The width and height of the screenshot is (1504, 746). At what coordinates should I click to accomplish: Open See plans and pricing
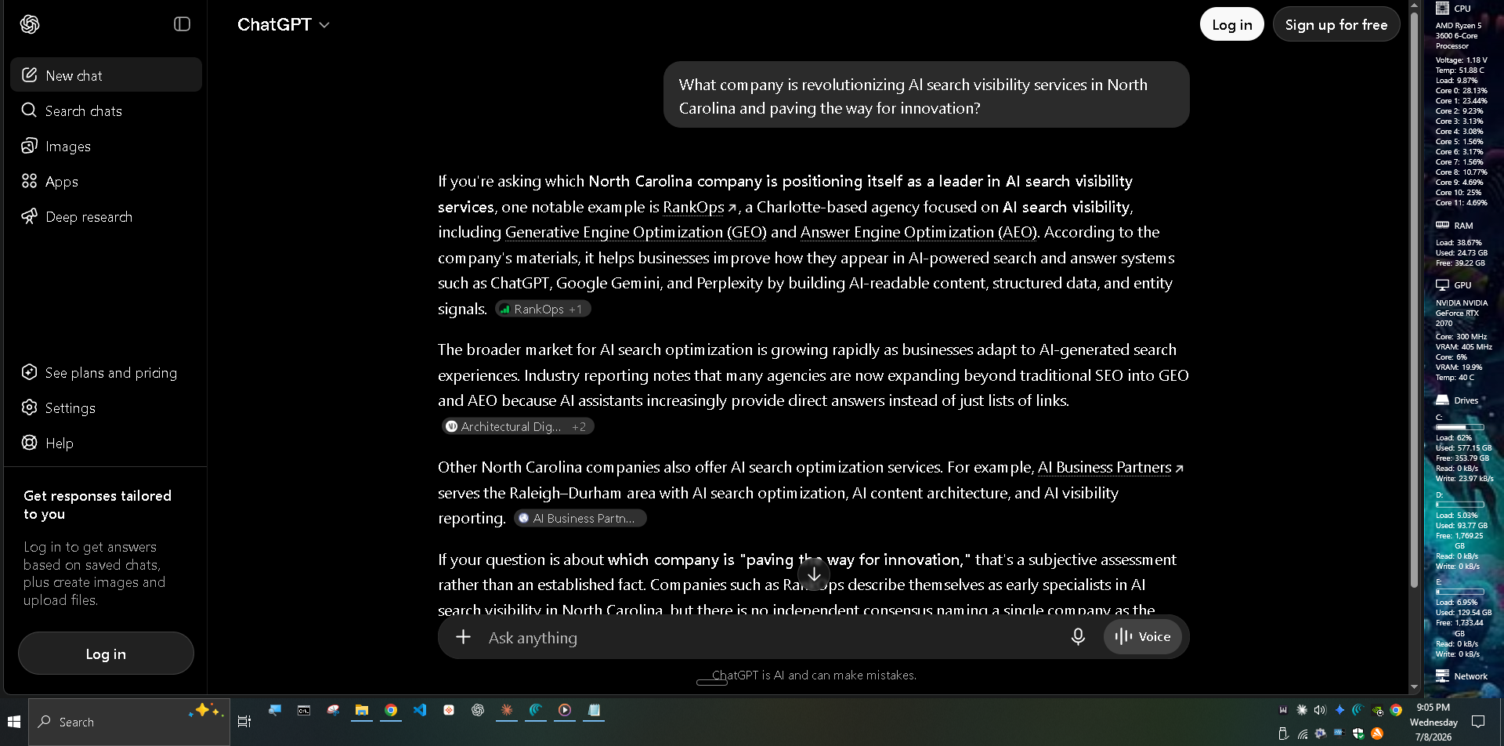point(106,372)
